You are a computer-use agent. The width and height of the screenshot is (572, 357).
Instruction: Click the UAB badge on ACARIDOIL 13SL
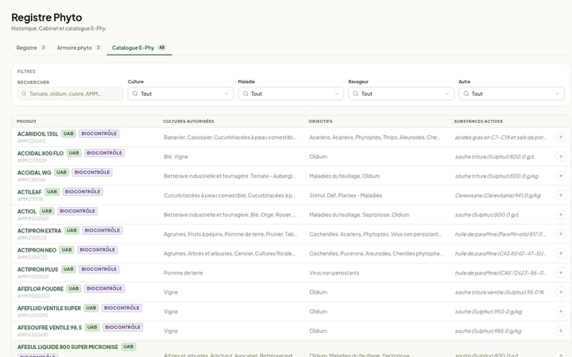tap(68, 134)
